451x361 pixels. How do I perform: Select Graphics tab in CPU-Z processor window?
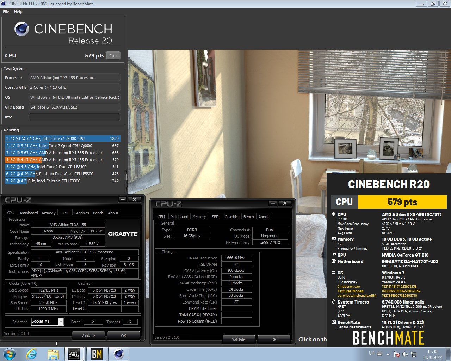pyautogui.click(x=82, y=213)
